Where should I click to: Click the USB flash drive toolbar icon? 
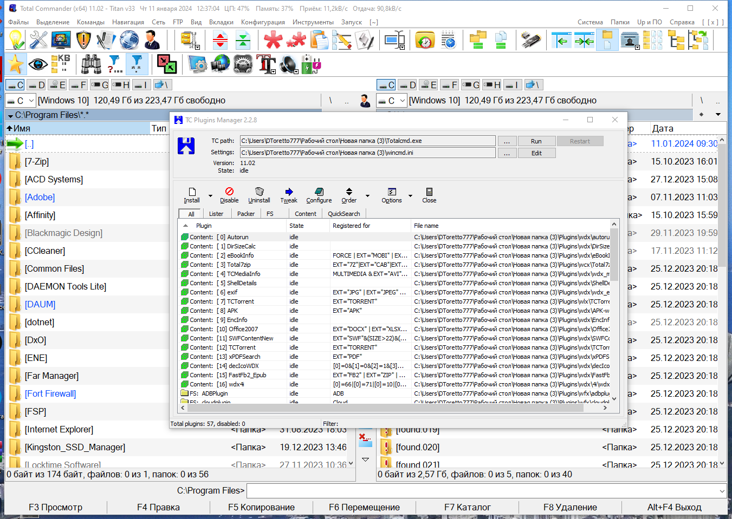tap(531, 40)
